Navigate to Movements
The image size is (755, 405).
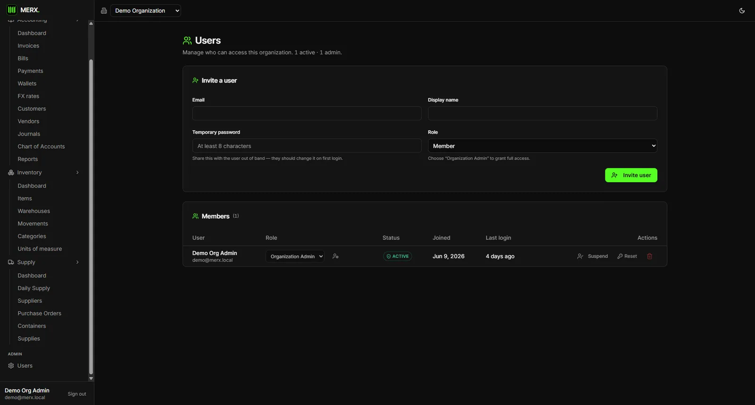click(x=33, y=224)
